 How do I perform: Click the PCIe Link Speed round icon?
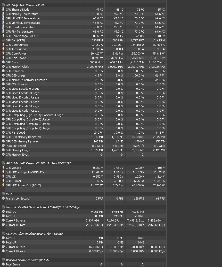pyautogui.click(x=3, y=146)
